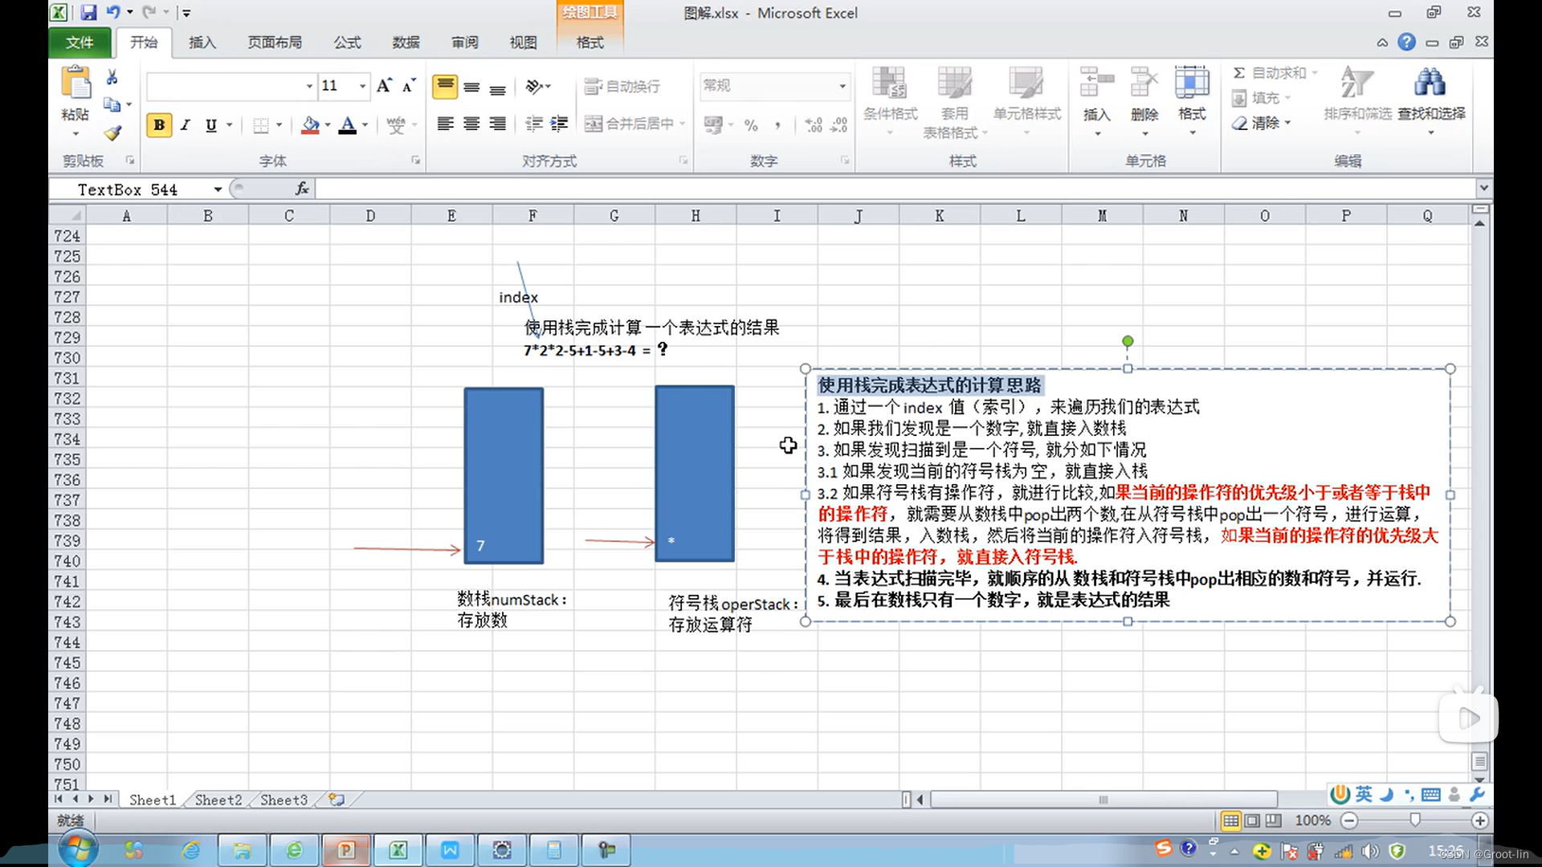
Task: Click the fill color paint bucket
Action: [x=310, y=124]
